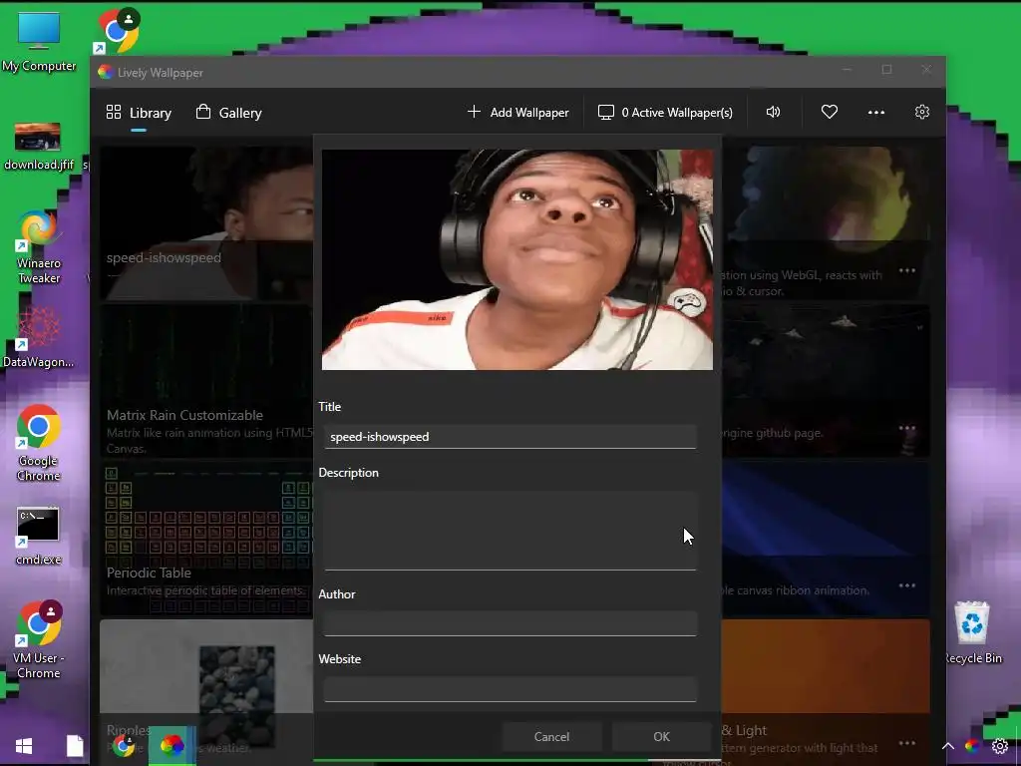Click the Chrome taskbar icon
Image resolution: width=1021 pixels, height=766 pixels.
(124, 745)
